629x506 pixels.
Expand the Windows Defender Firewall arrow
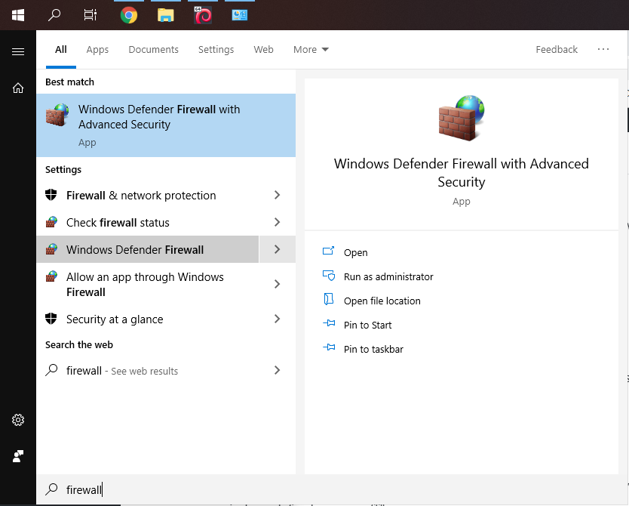tap(278, 249)
